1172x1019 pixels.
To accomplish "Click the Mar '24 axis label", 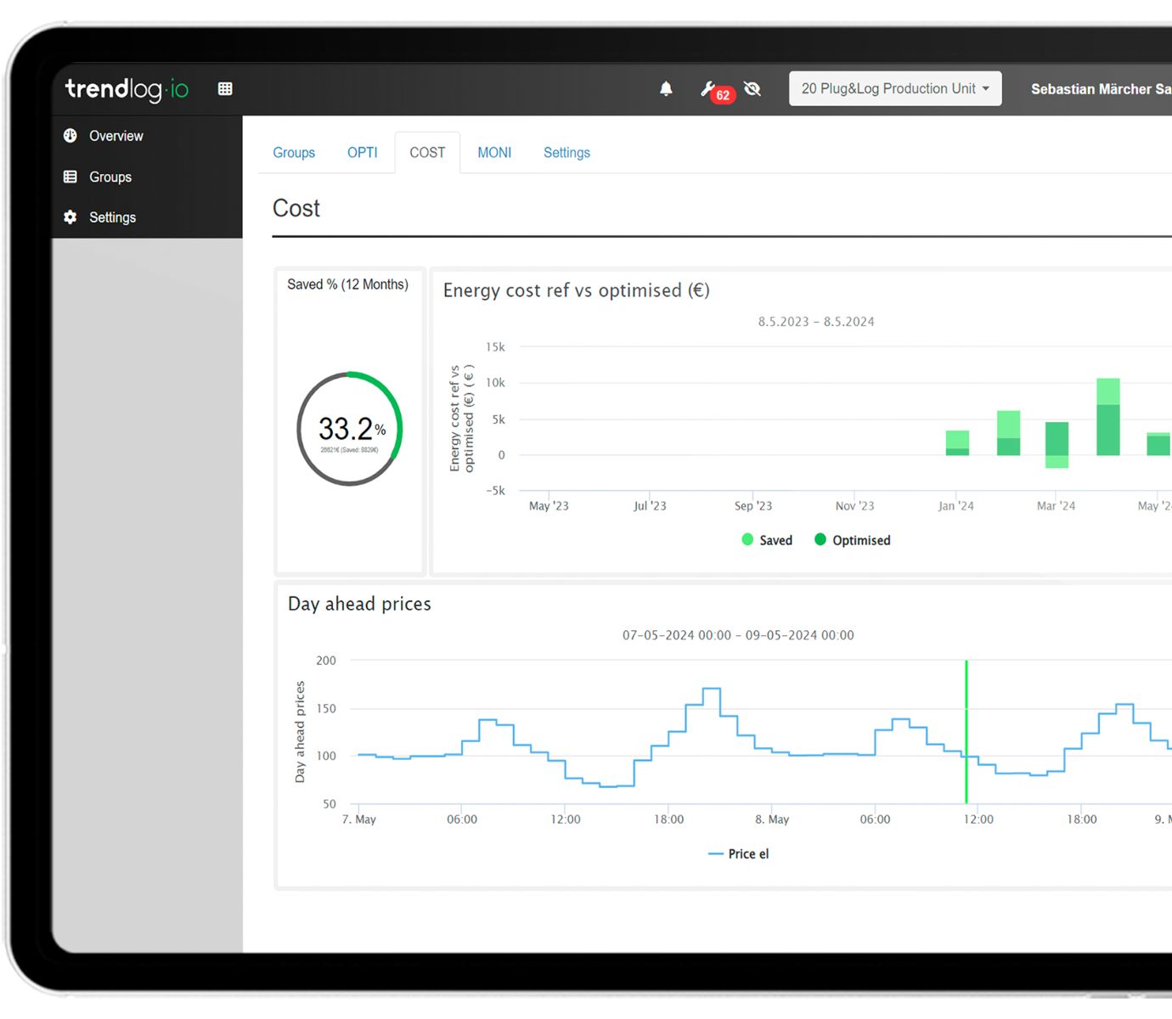I will [x=1056, y=506].
